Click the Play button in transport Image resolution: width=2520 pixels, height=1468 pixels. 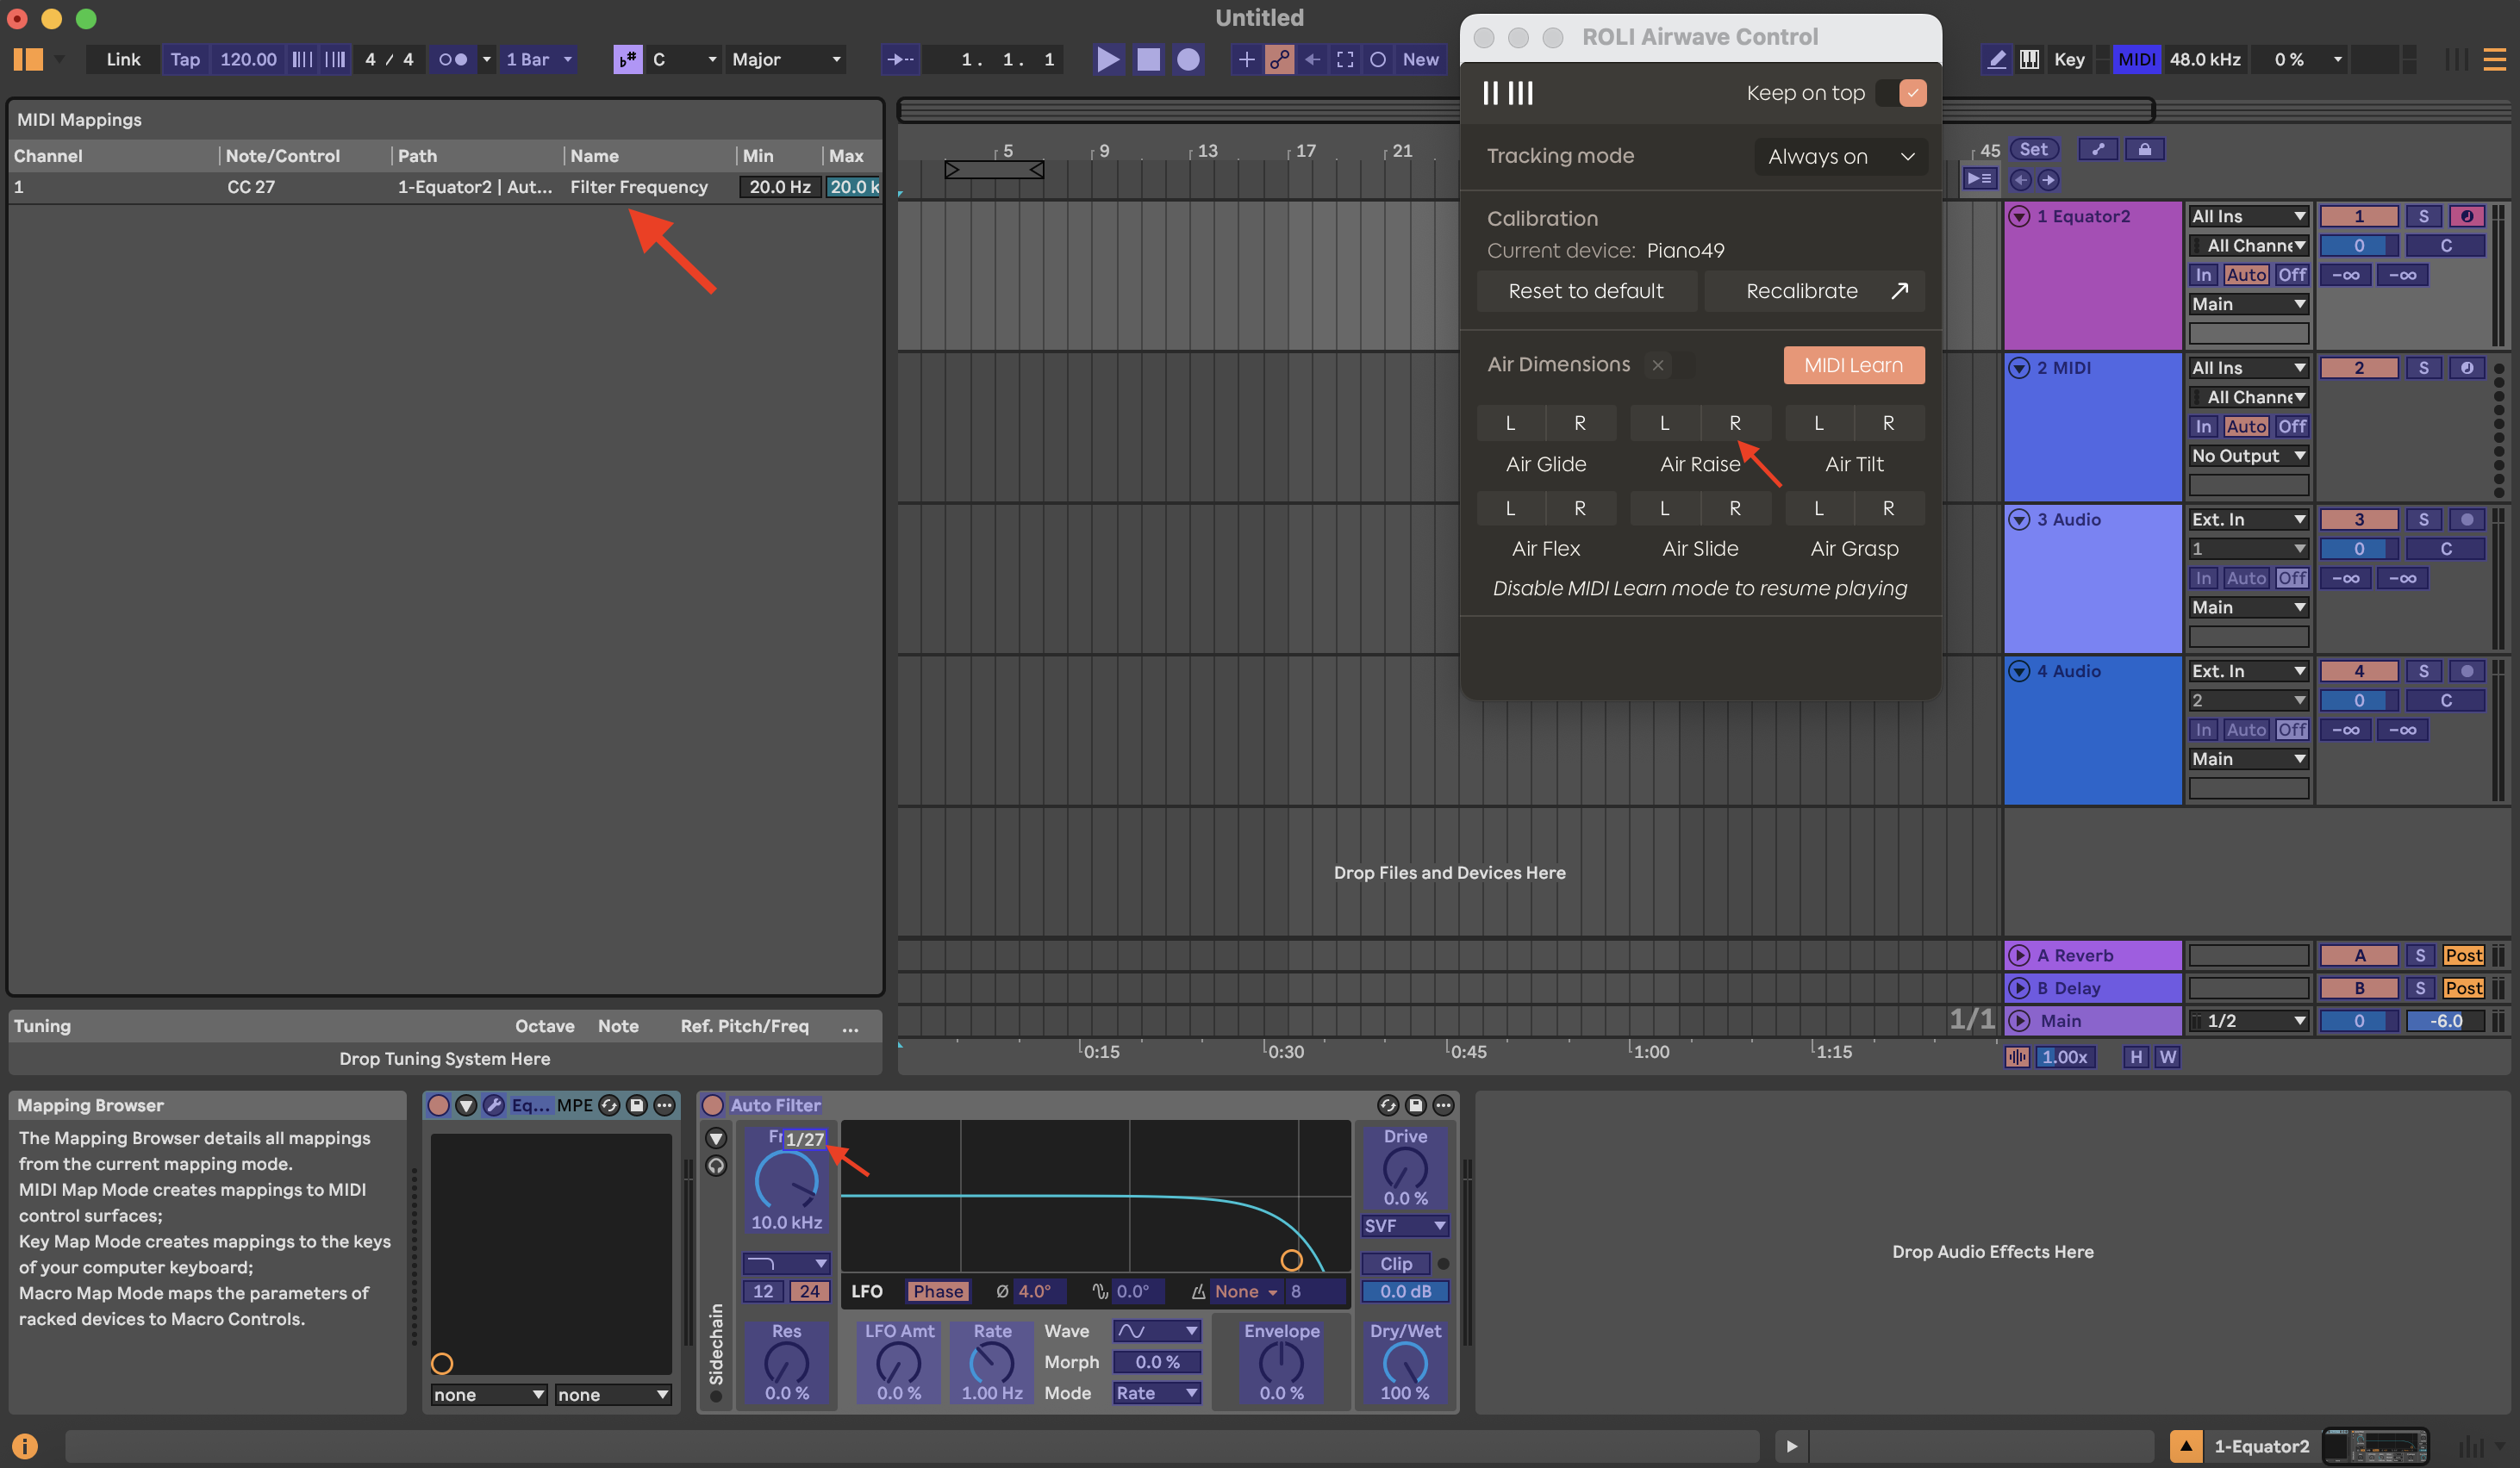click(x=1107, y=59)
